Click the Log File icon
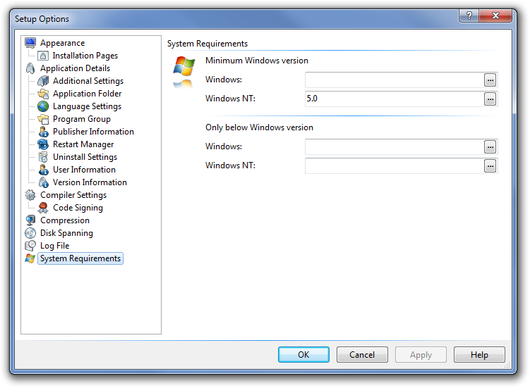Screen dimensions: 530x388 [30, 246]
